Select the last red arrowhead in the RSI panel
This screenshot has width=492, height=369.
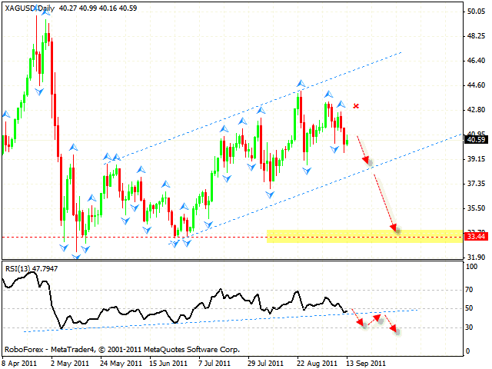click(x=395, y=330)
